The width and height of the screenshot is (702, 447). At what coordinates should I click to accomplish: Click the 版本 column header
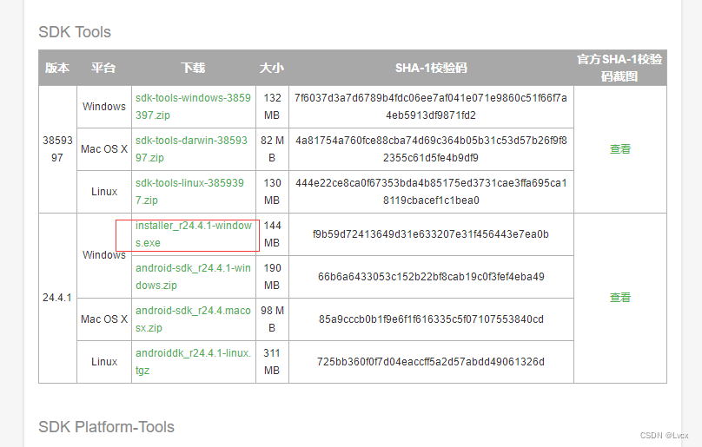click(57, 68)
